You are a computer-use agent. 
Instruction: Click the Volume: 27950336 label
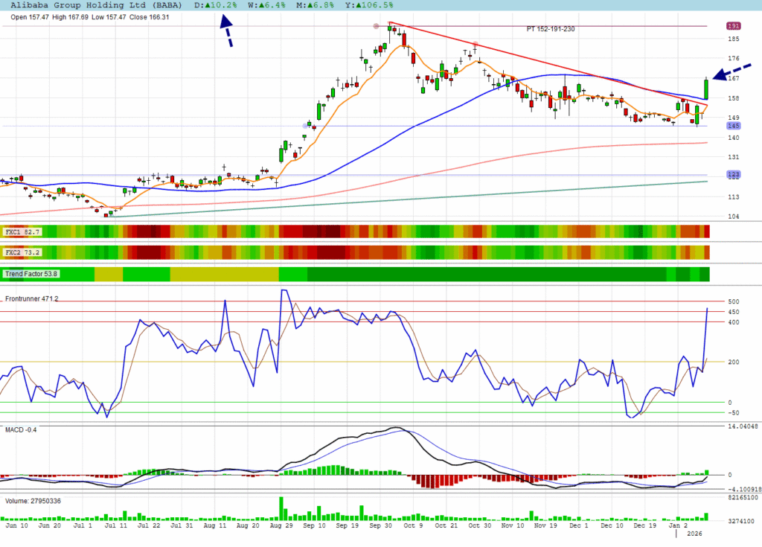pyautogui.click(x=33, y=501)
